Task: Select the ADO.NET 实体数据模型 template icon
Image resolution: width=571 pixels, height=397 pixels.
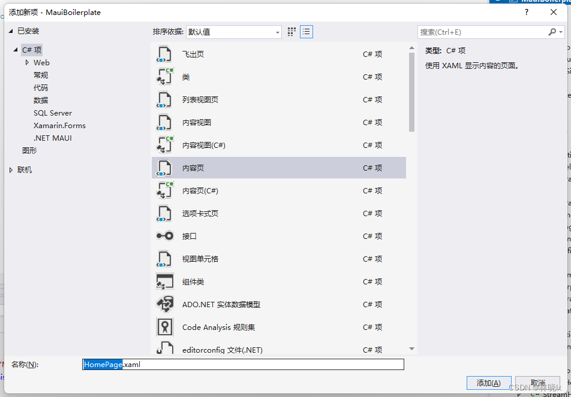Action: 164,304
